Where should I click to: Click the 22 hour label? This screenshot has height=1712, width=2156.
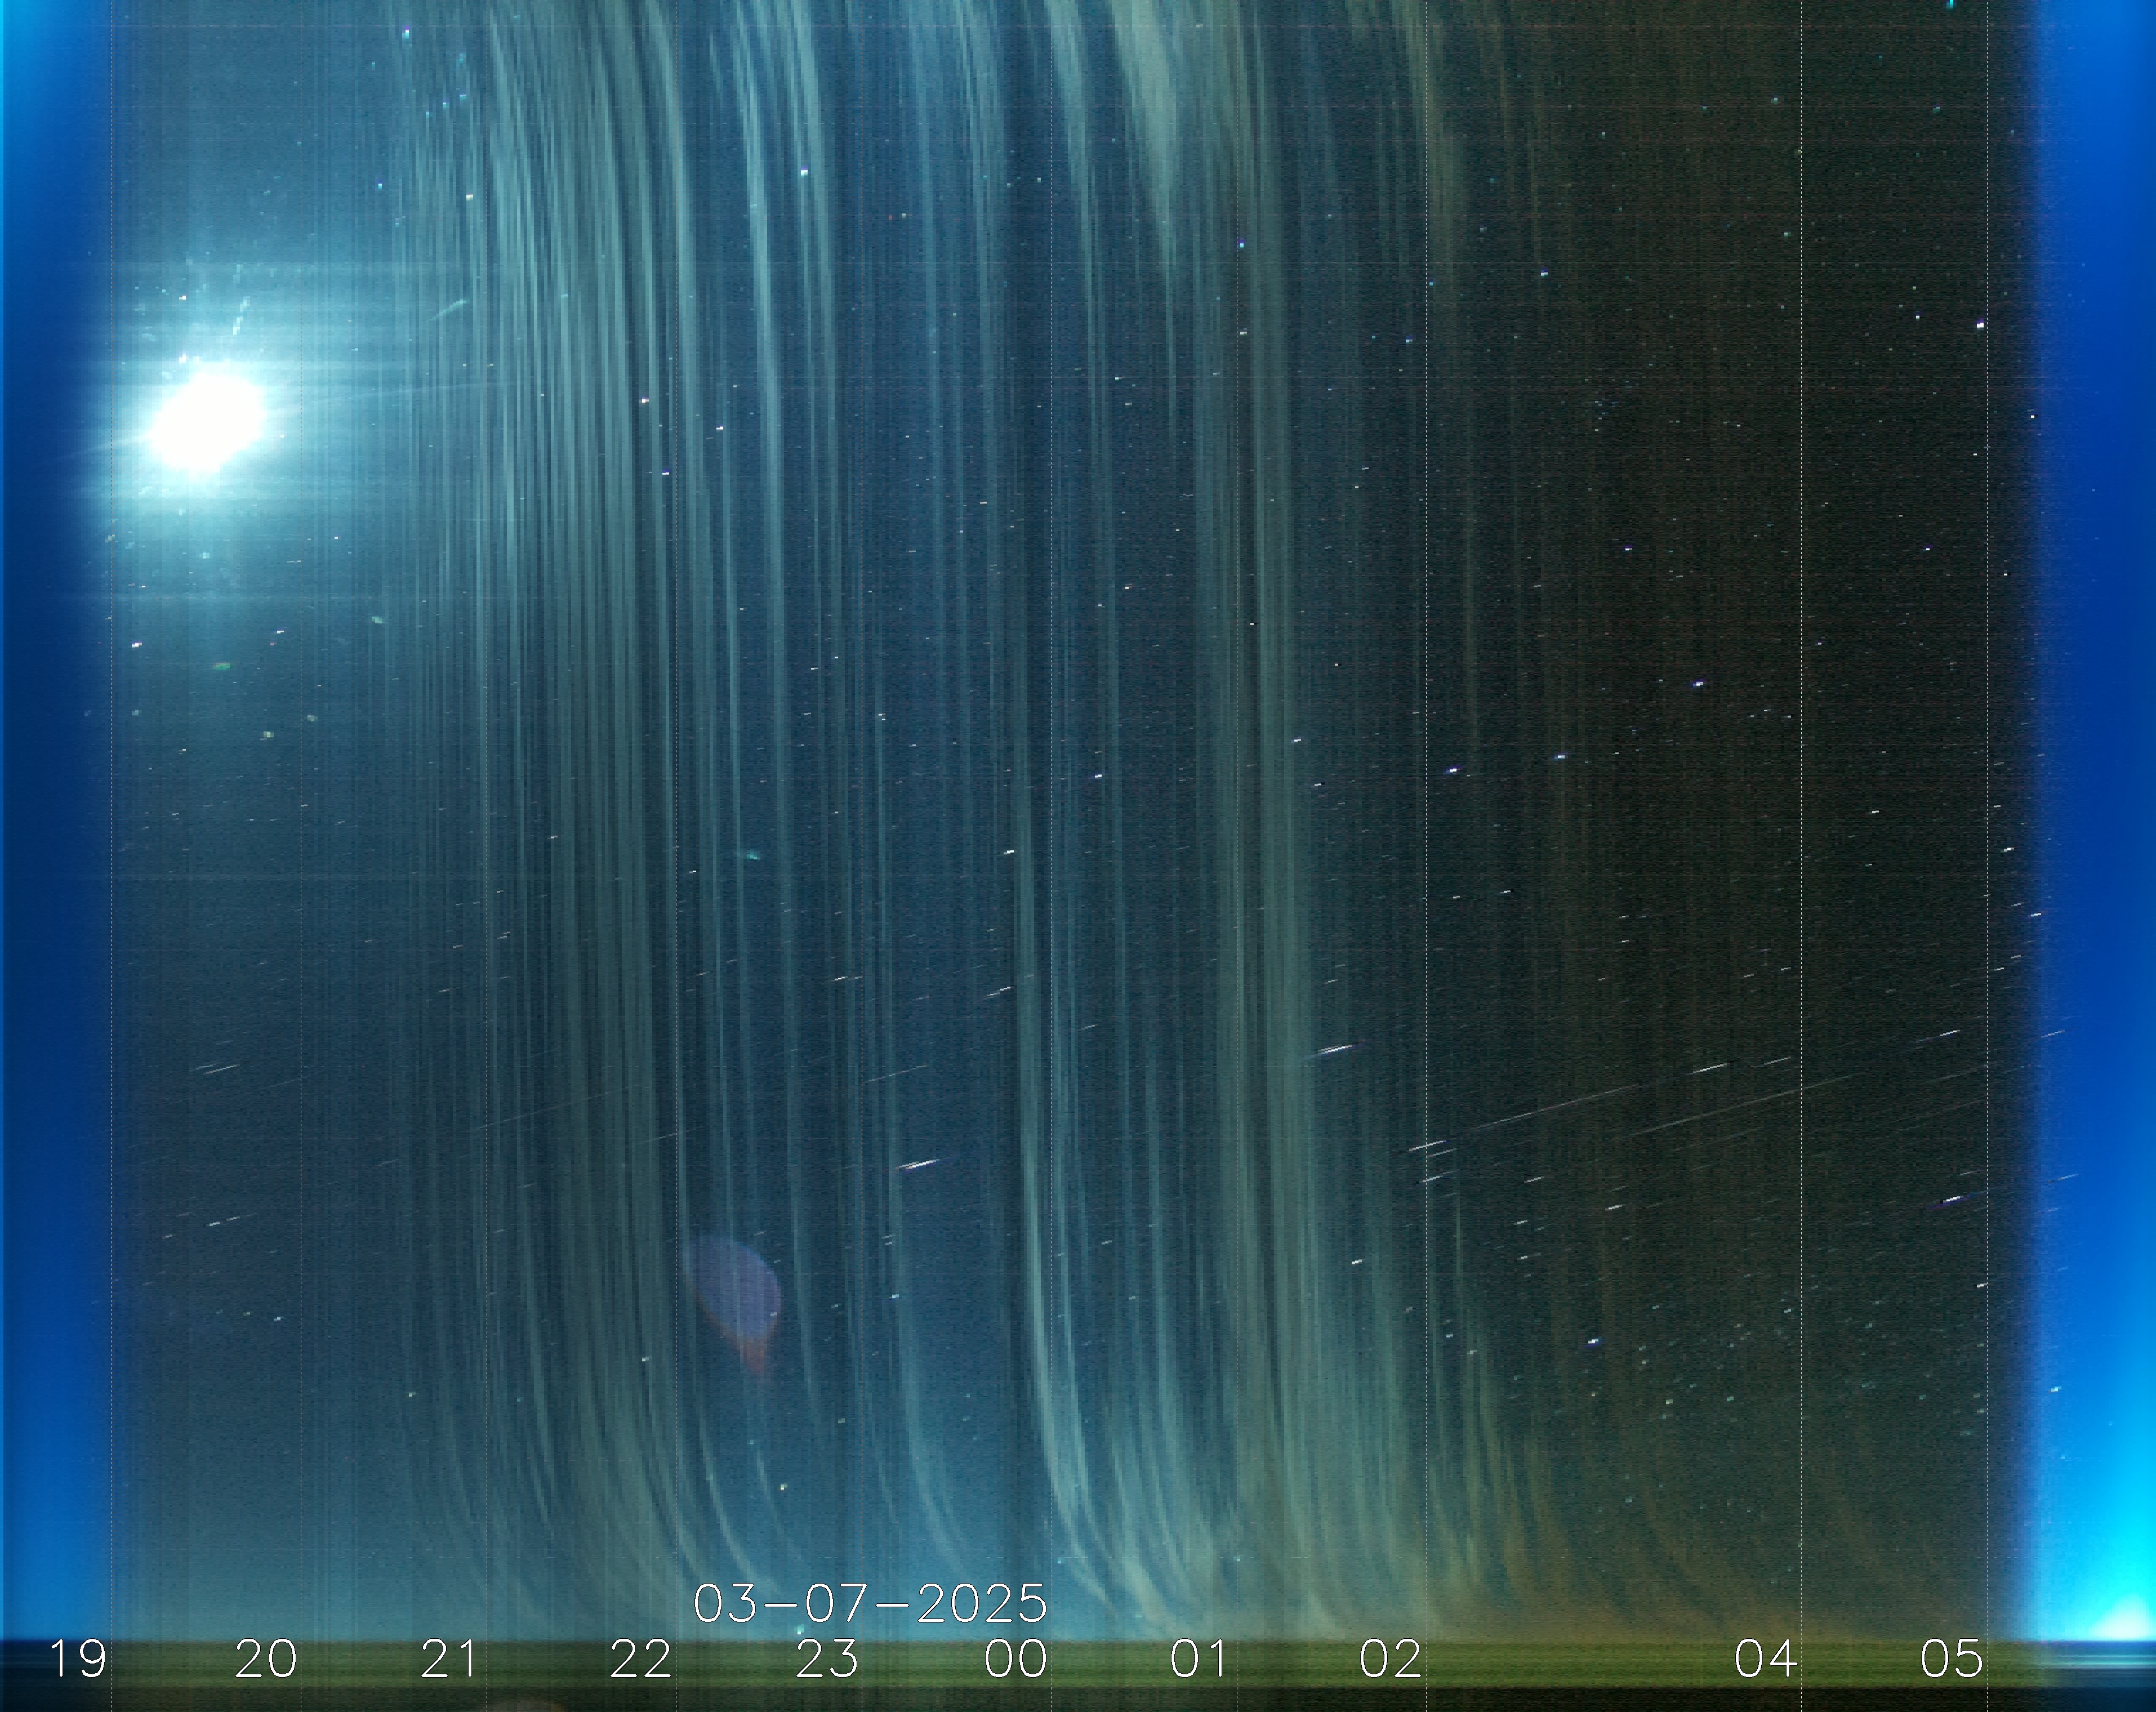coord(640,1659)
